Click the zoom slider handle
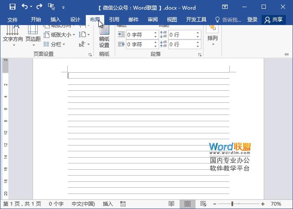Screen dimensions: 293x209 pyautogui.click(x=232, y=204)
